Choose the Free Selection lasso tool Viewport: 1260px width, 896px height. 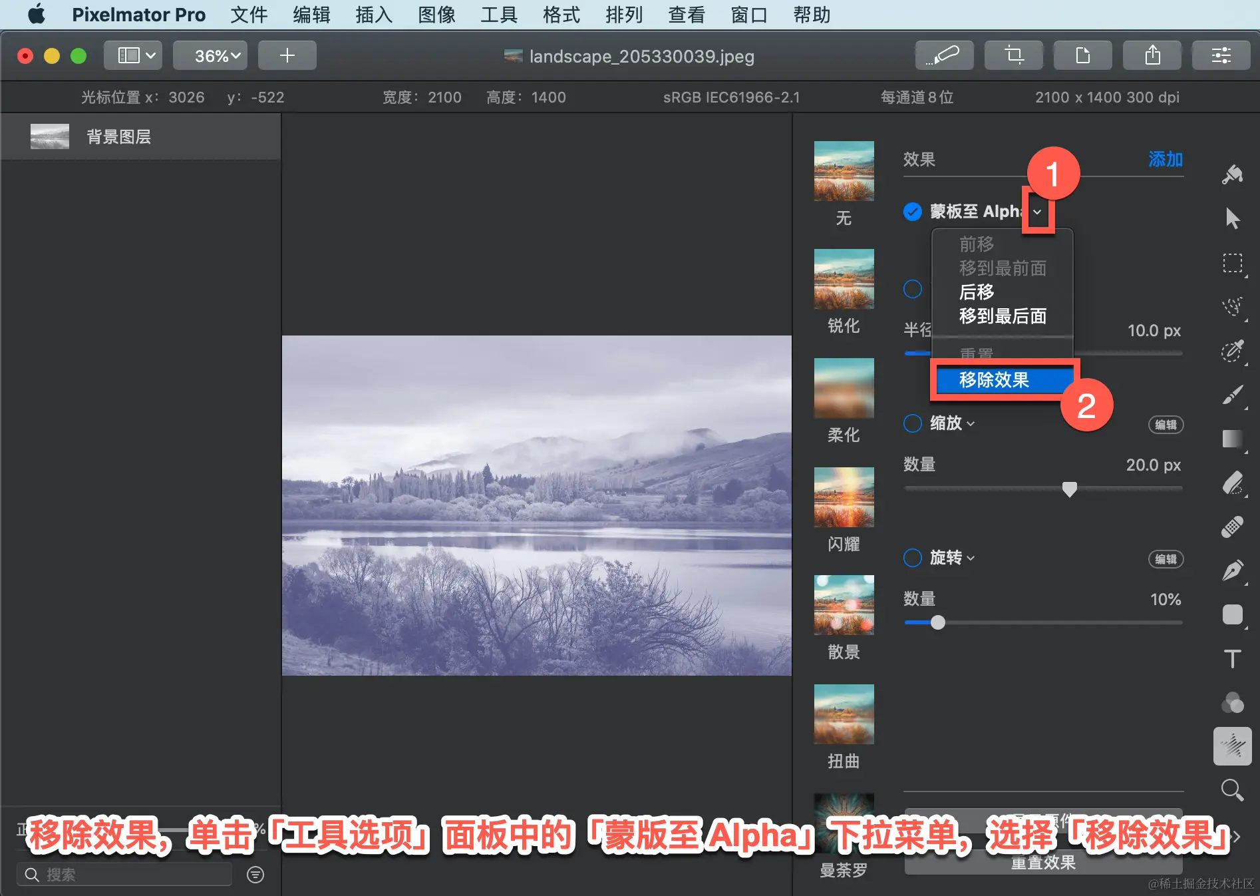click(1233, 307)
